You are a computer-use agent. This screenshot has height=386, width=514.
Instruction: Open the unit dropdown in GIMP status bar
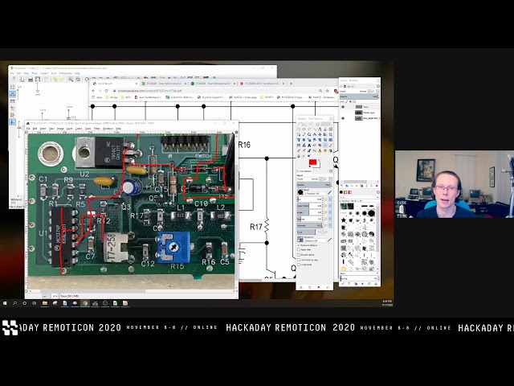[47, 297]
